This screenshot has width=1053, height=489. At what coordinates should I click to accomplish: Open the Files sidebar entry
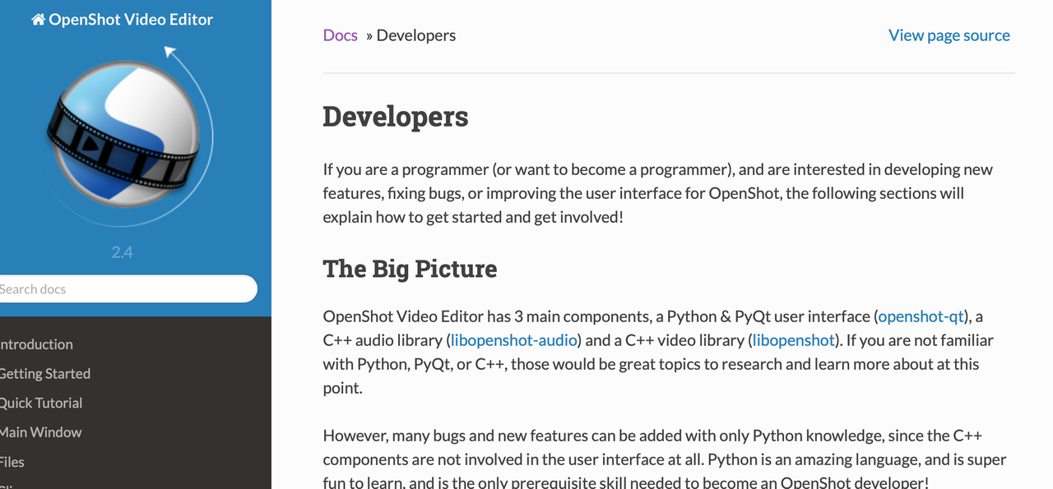pos(12,462)
